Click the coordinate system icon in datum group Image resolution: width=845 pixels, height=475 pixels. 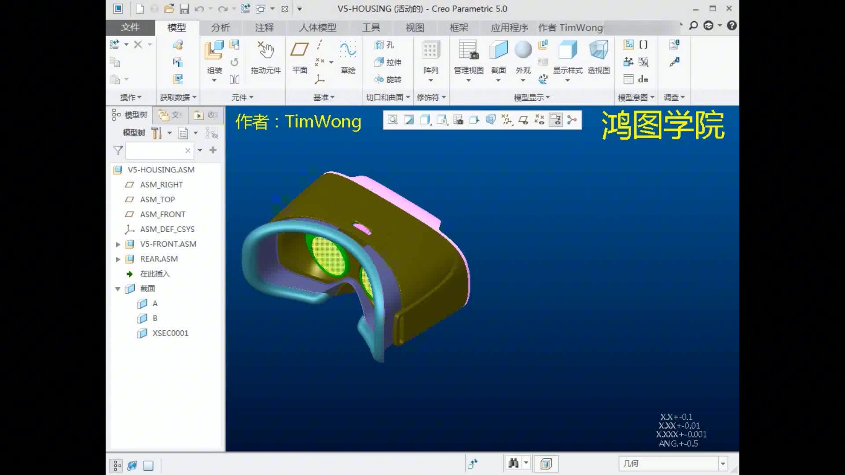320,79
